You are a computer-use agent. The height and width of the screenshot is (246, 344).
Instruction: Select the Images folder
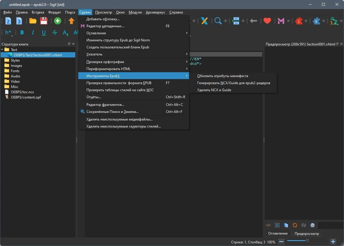[x=16, y=65]
